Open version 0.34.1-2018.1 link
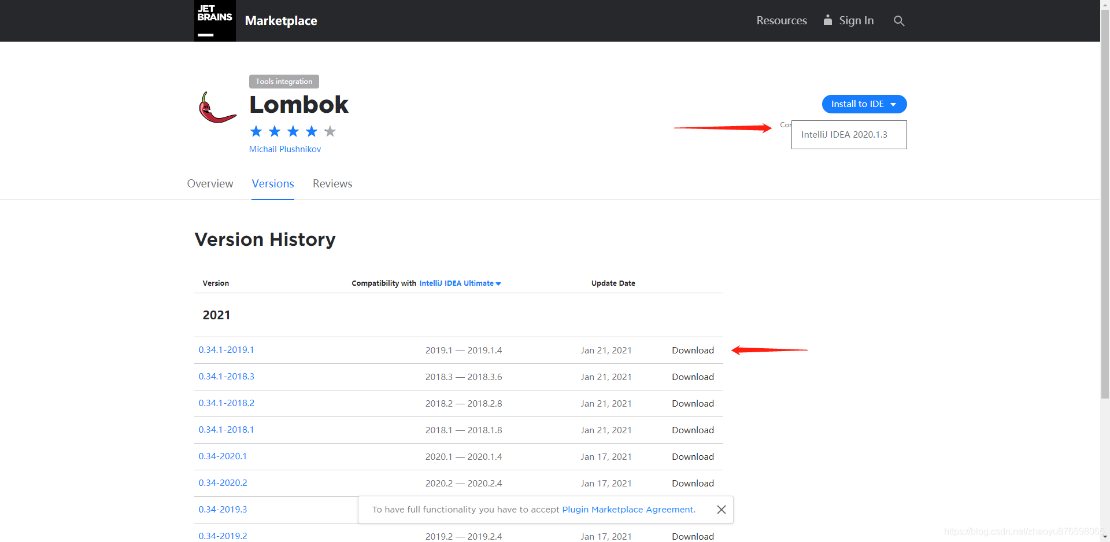Image resolution: width=1110 pixels, height=542 pixels. 227,430
